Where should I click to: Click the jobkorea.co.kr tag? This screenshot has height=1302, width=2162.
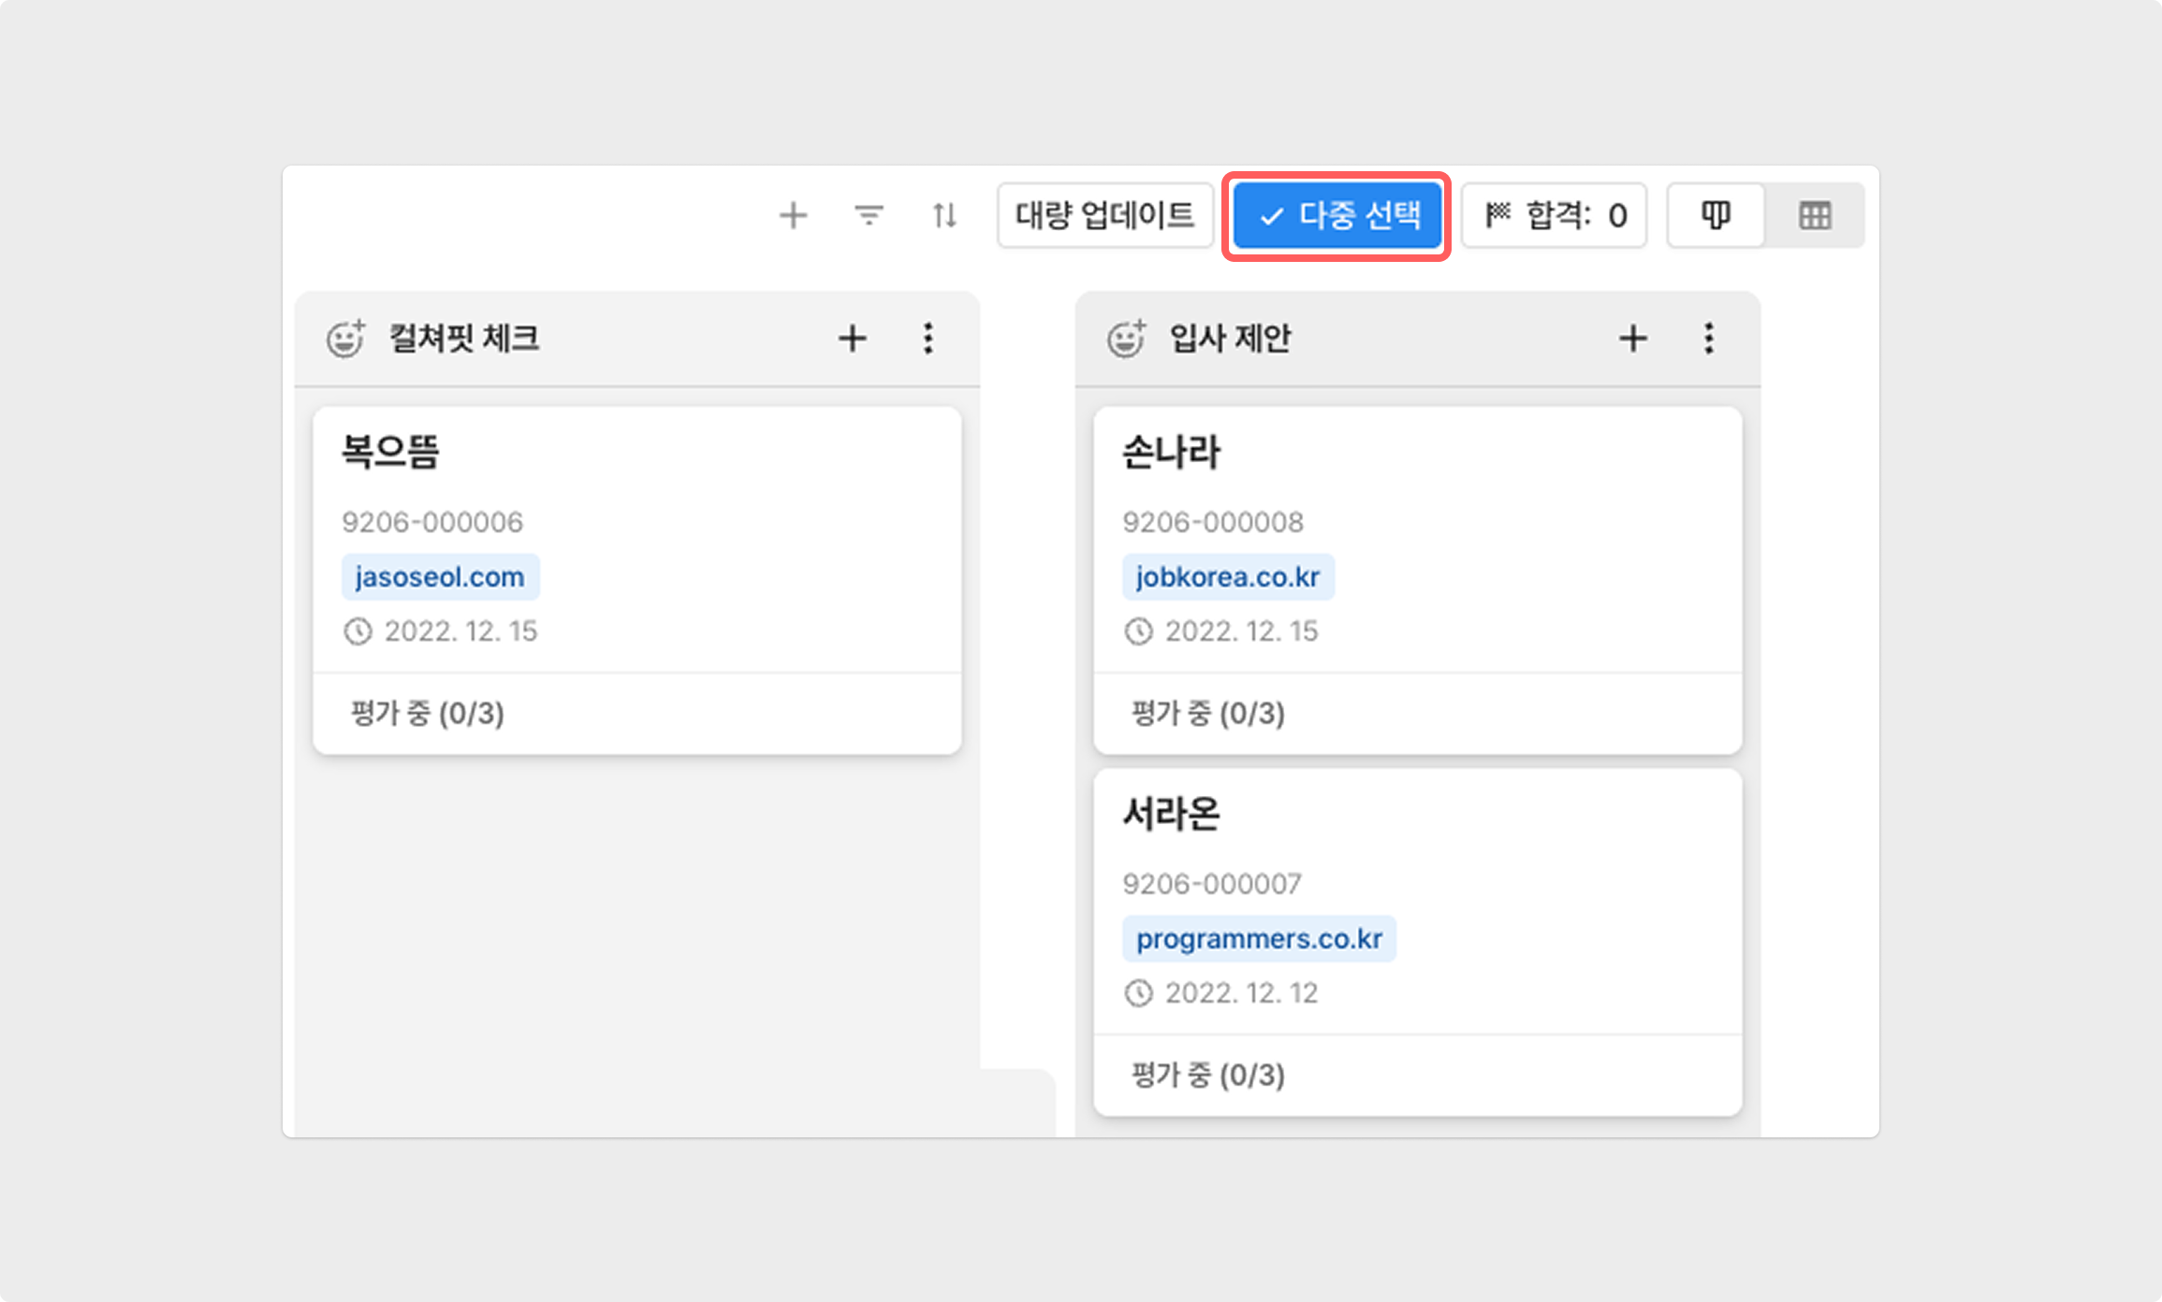pos(1228,577)
